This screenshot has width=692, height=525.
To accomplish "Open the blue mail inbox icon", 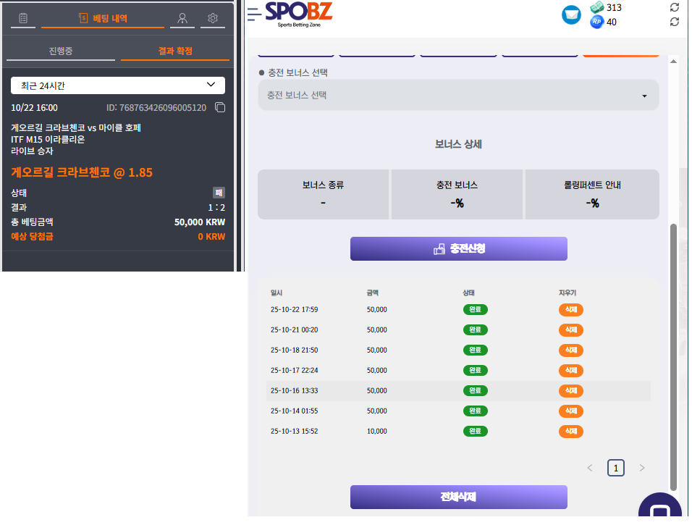I will tap(572, 14).
